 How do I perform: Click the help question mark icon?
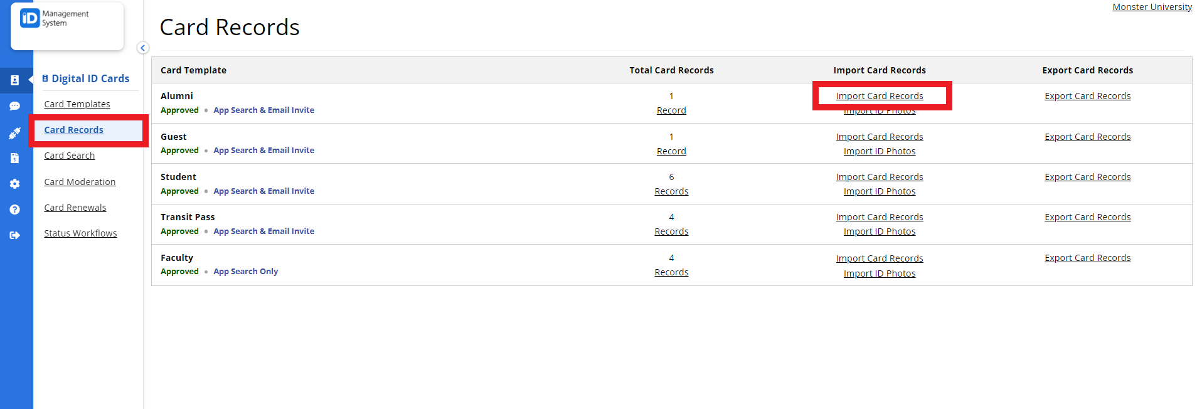[15, 210]
